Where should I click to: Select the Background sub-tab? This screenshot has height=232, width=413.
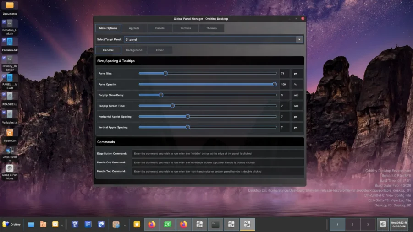[134, 50]
